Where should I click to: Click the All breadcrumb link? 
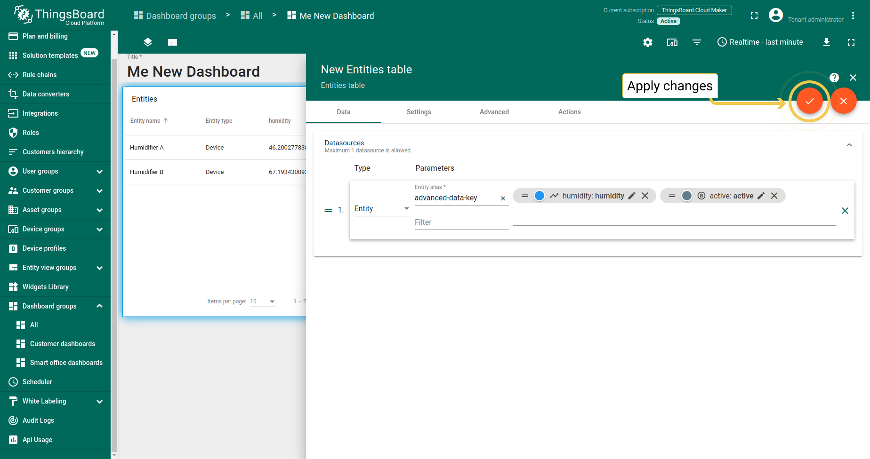252,16
